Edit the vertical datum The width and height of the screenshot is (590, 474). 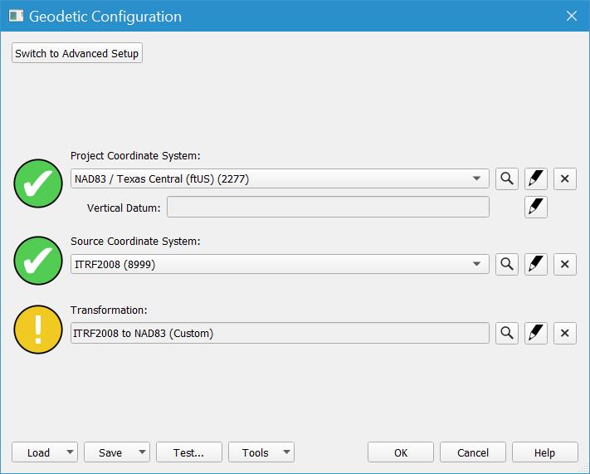[536, 207]
